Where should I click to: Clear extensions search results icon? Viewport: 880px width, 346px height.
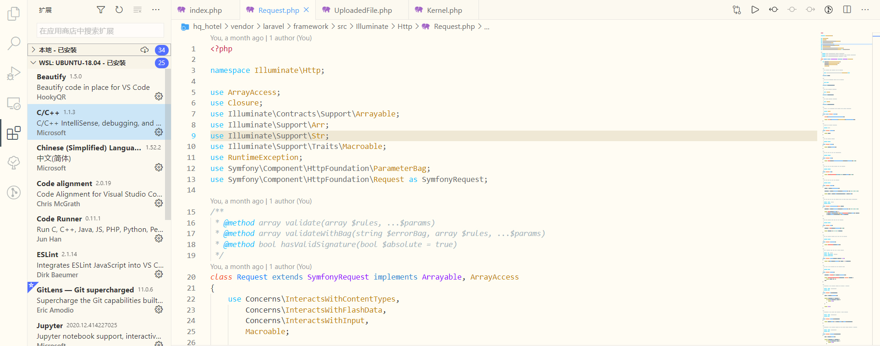pos(137,10)
